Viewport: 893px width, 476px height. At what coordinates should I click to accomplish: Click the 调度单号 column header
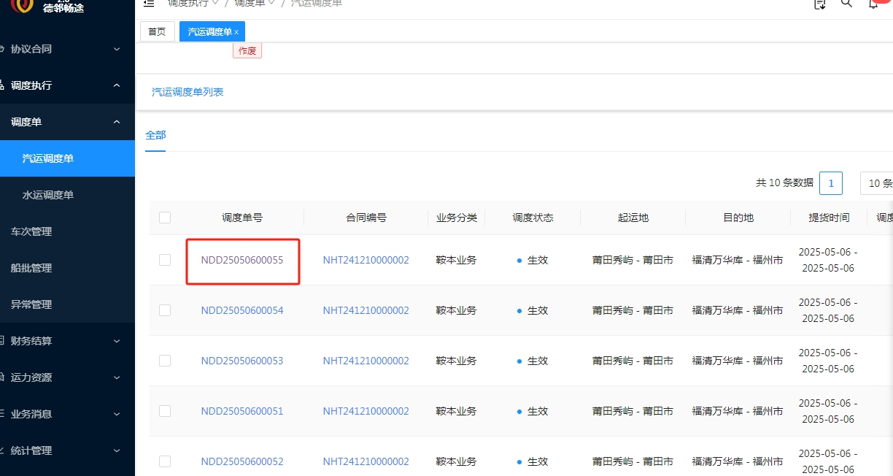(242, 218)
